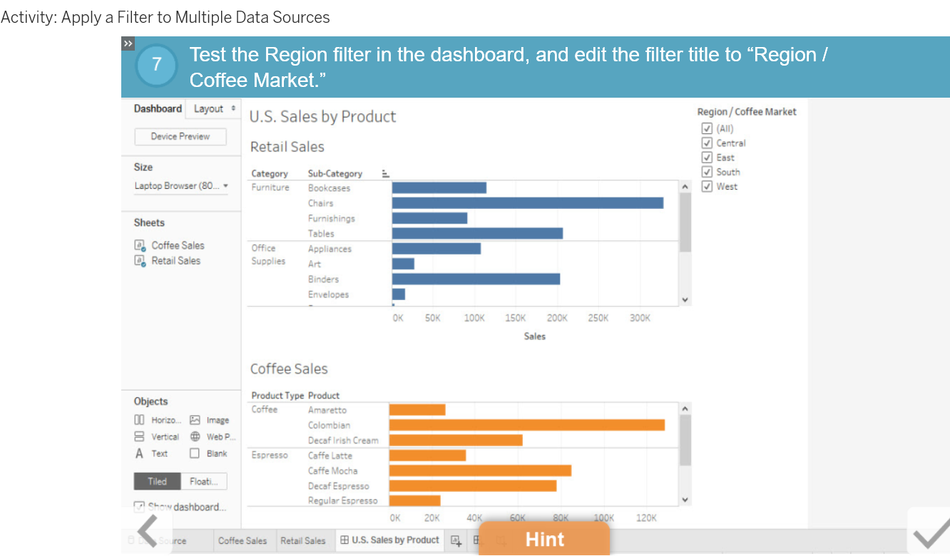Screen dimensions: 950x556
Task: Click the Furnishings row label
Action: [331, 218]
